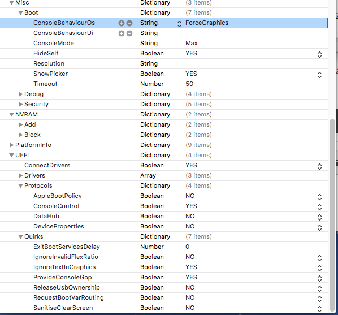The height and width of the screenshot is (315, 338).
Task: Select the HideSelf row
Action: (x=164, y=54)
